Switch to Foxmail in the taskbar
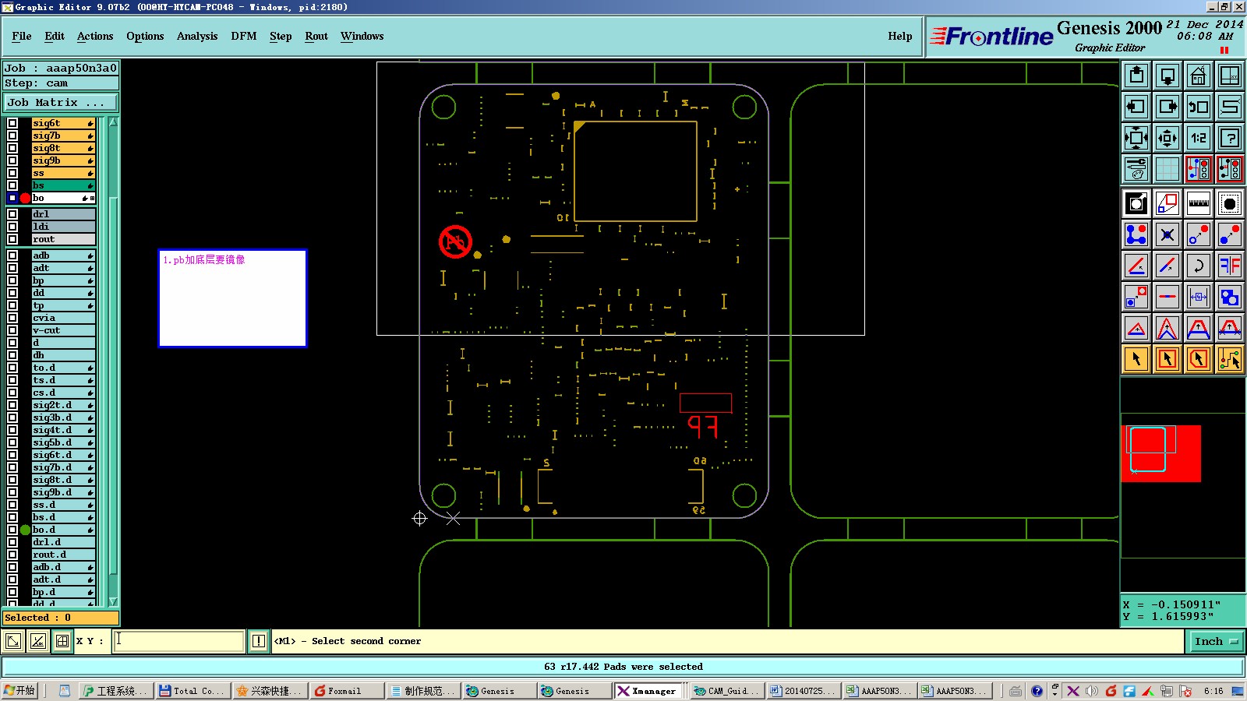The width and height of the screenshot is (1247, 701). tap(346, 691)
